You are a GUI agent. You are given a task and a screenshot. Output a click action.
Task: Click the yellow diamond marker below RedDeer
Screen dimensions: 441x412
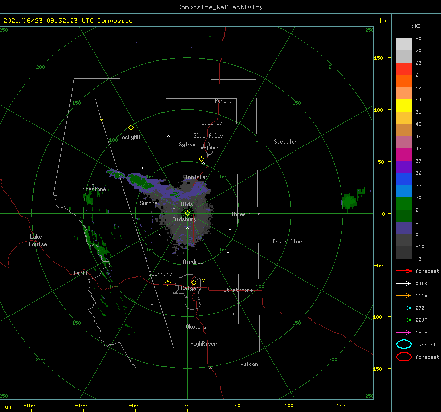click(202, 159)
